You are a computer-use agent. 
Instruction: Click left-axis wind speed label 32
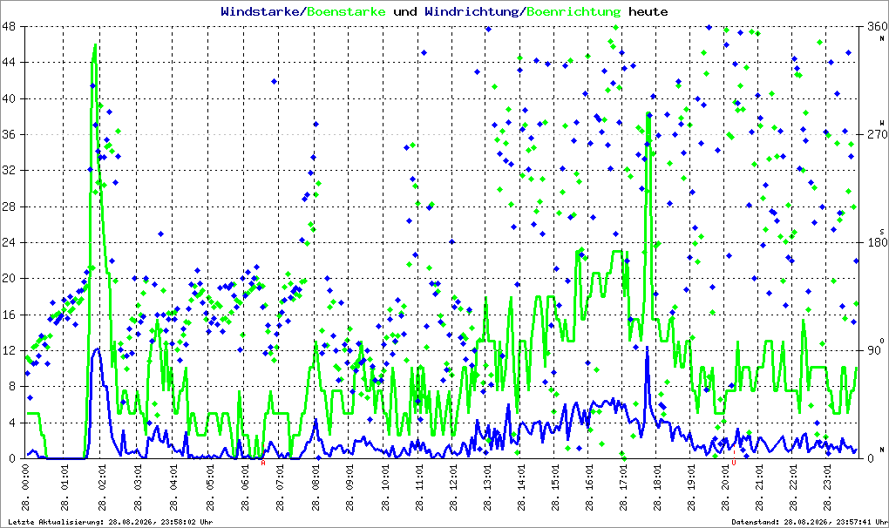[9, 171]
